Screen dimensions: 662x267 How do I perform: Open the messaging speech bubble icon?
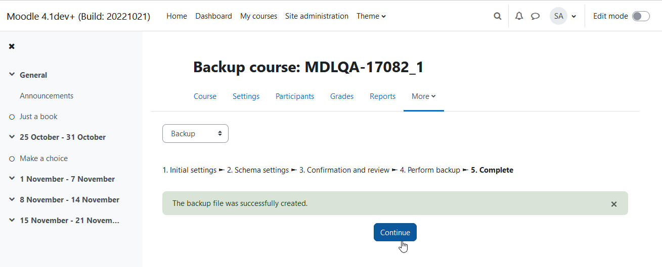pyautogui.click(x=535, y=16)
